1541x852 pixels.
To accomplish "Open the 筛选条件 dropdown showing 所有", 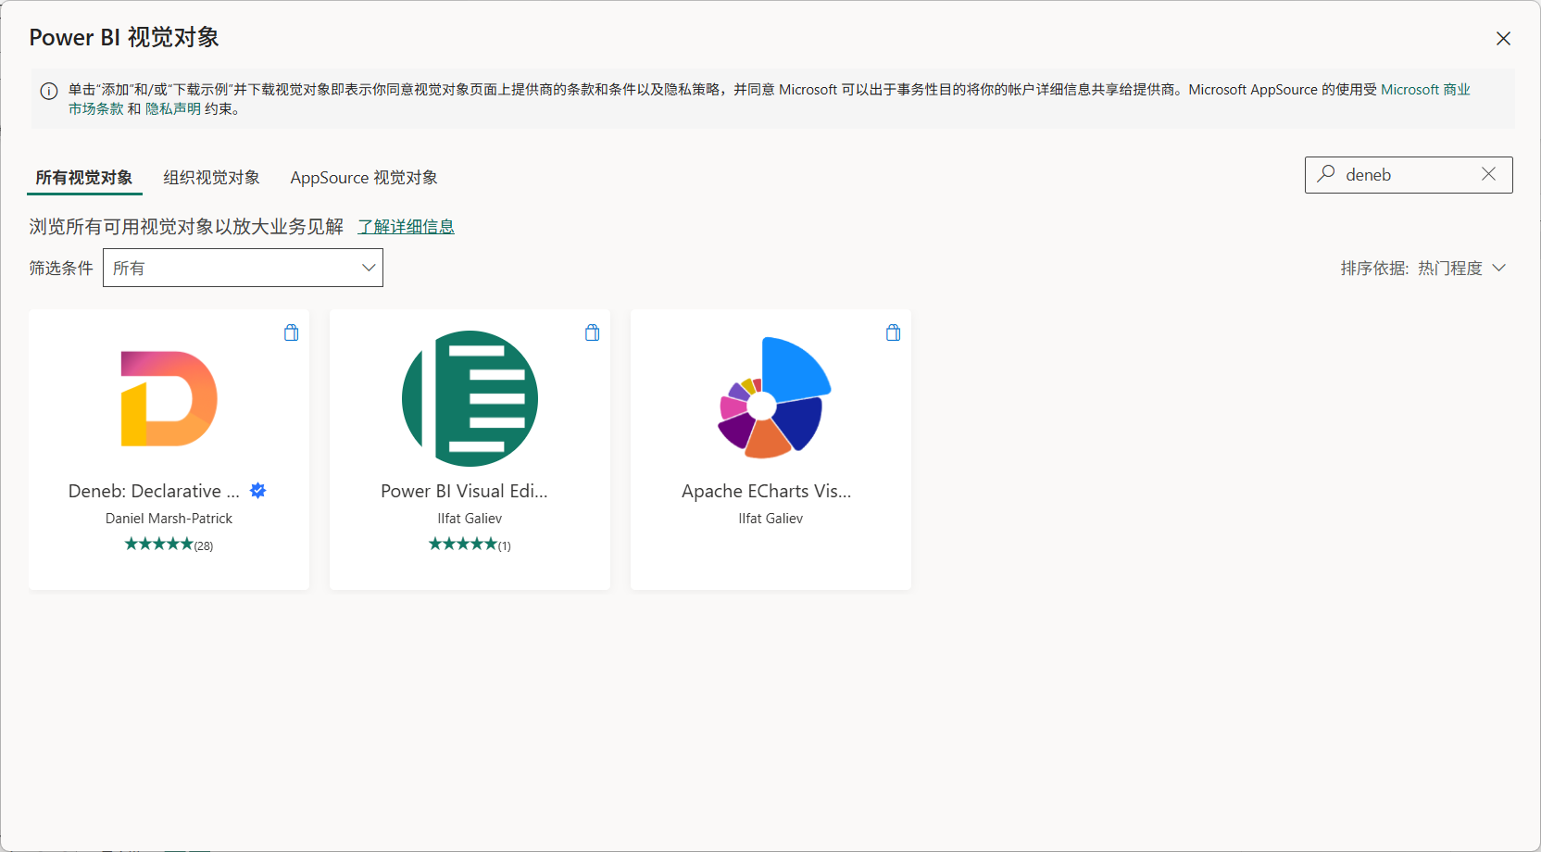I will tap(243, 268).
